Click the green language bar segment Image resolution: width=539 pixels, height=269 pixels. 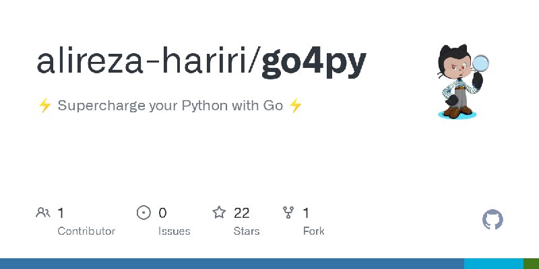click(x=531, y=264)
